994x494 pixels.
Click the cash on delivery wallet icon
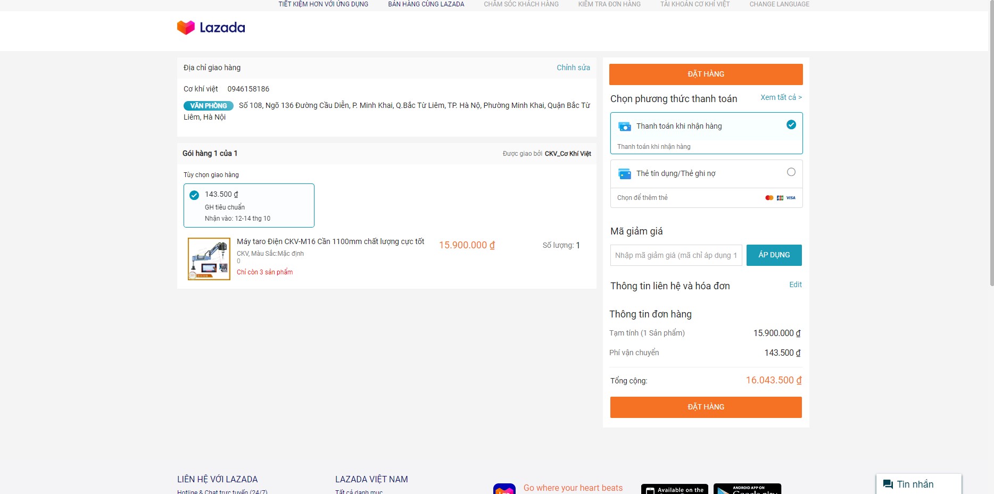(625, 127)
